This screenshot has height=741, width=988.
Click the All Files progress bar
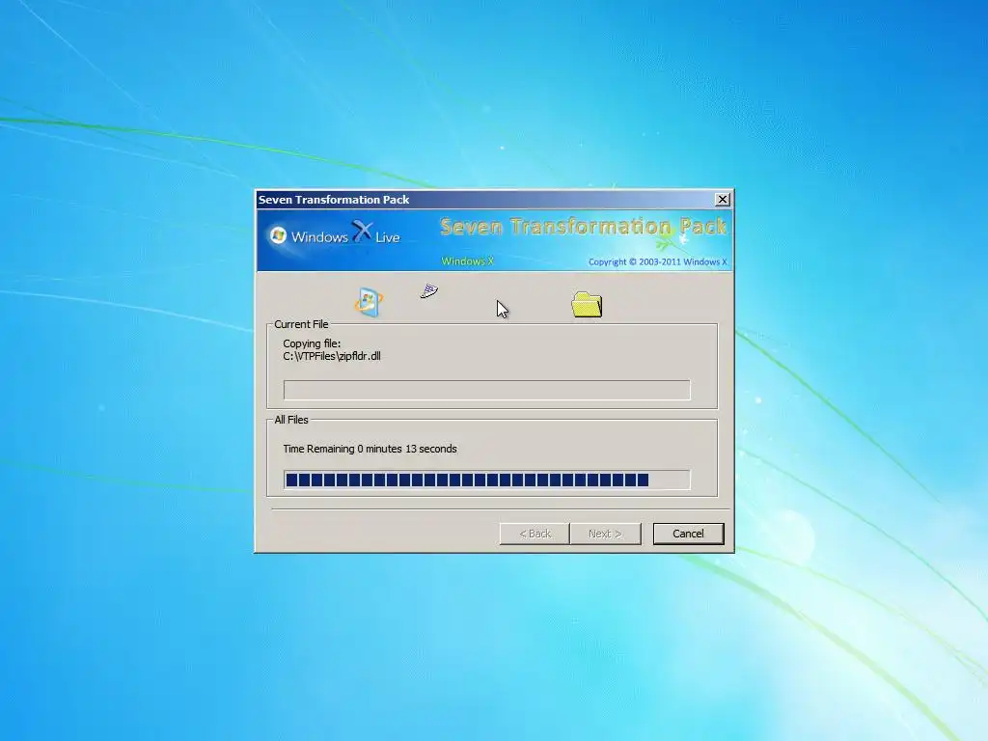486,480
